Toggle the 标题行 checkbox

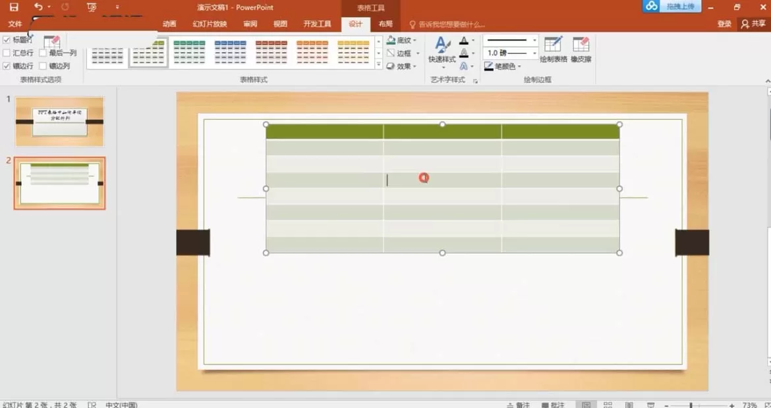click(x=7, y=40)
